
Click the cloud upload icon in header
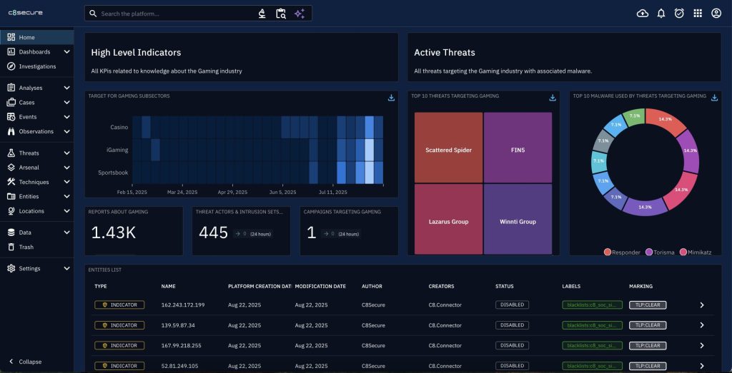coord(642,14)
